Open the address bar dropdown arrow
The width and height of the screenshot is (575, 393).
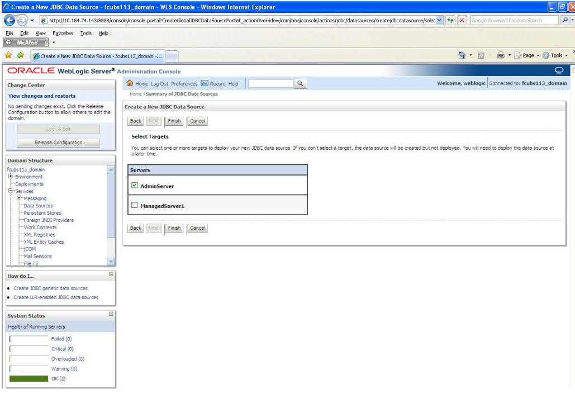click(x=439, y=21)
